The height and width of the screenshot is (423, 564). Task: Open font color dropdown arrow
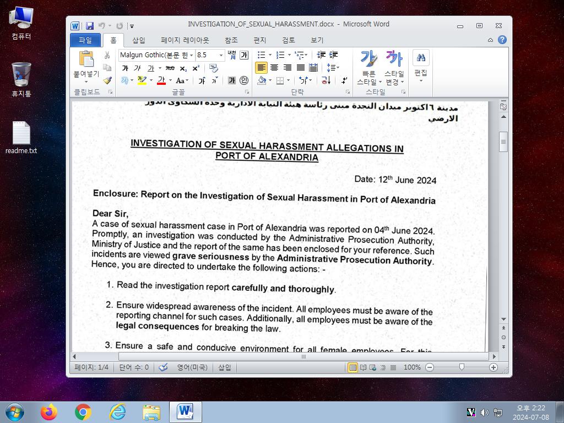point(170,80)
